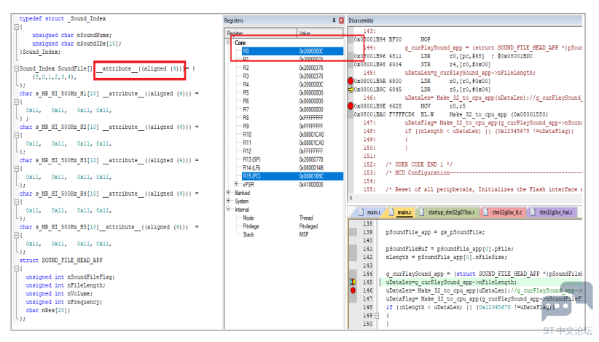Click the pin icon in Registers panel header
The height and width of the screenshot is (342, 599).
coord(334,20)
